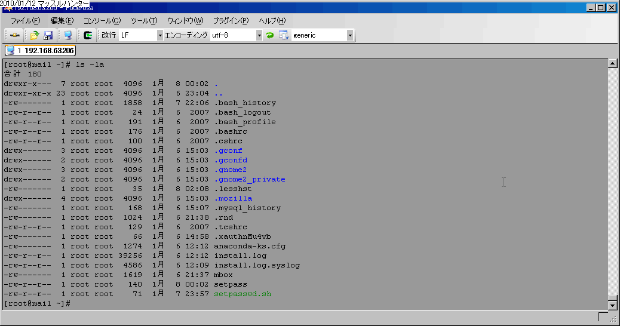Click the scrollbar up arrow

612,63
